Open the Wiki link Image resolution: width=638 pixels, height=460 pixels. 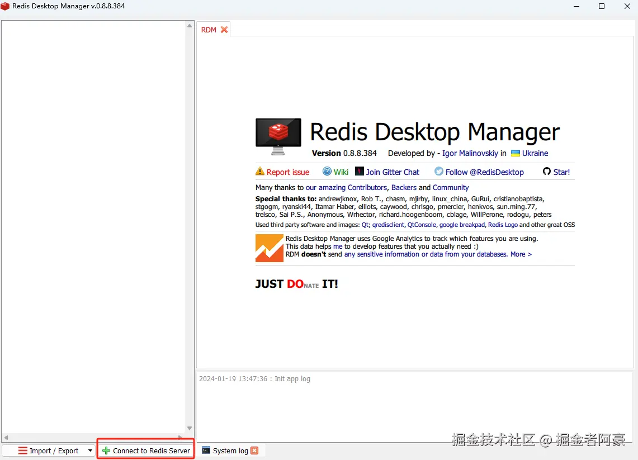[x=341, y=172]
